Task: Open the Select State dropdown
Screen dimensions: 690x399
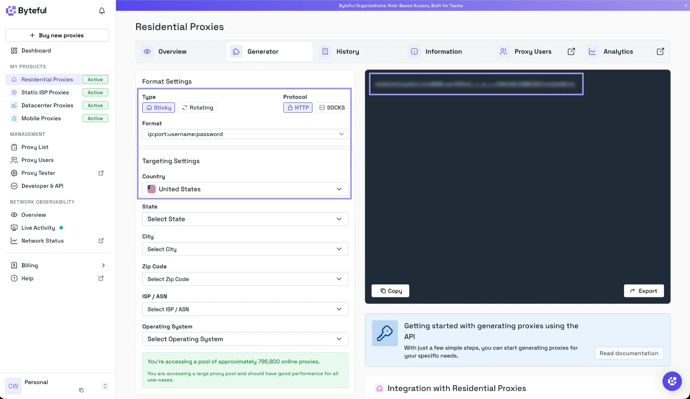Action: click(x=245, y=219)
